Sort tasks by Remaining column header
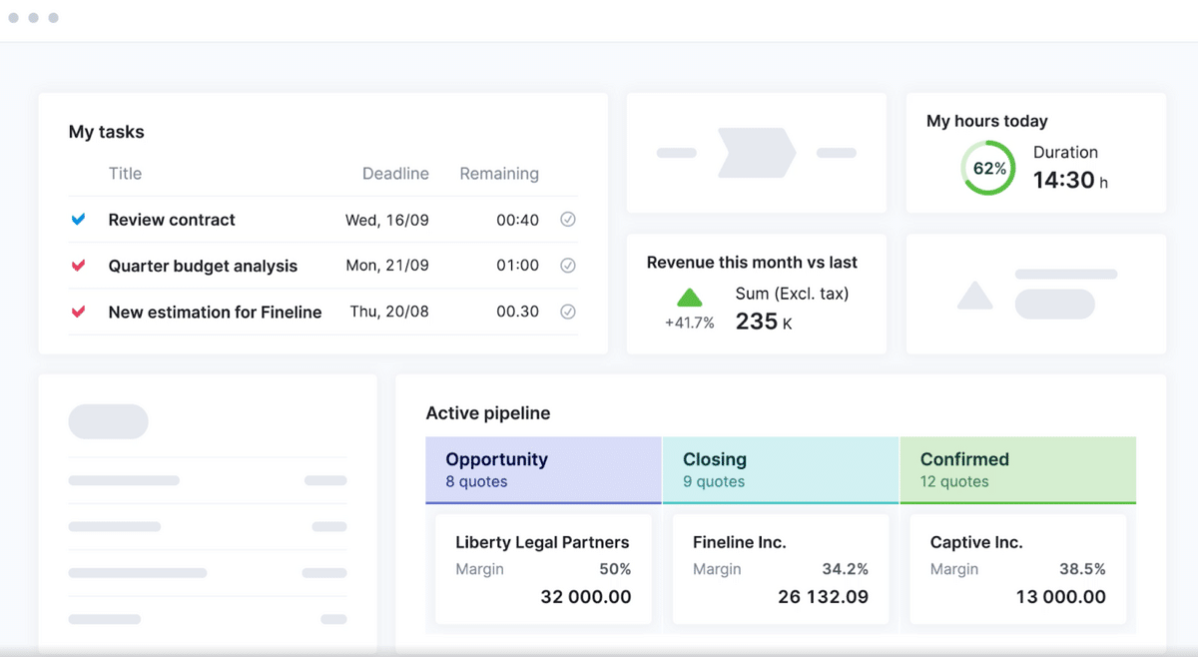The width and height of the screenshot is (1198, 657). coord(499,174)
